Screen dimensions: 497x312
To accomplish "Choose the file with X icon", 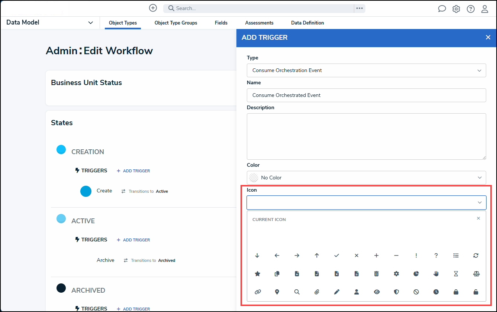I will [x=336, y=274].
